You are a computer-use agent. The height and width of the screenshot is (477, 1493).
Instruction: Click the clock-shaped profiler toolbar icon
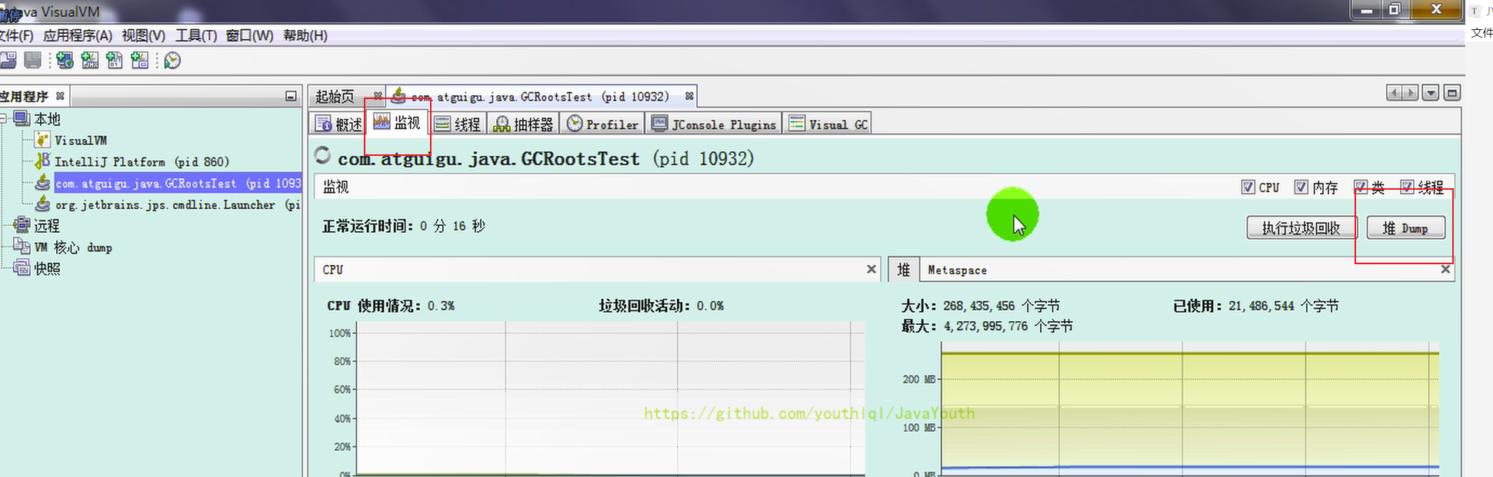pyautogui.click(x=172, y=60)
